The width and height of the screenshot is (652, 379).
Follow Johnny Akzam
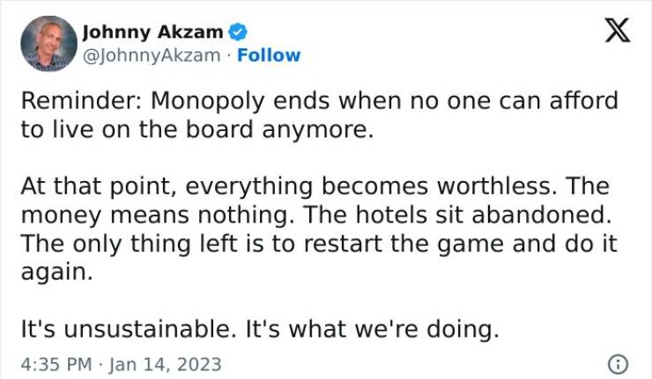[271, 55]
